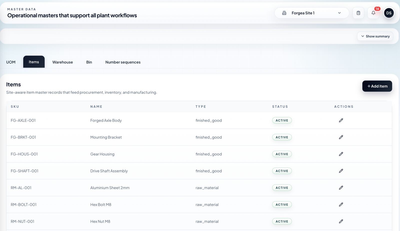Go to the Bin tab
Screen dimensions: 400x231
tap(89, 62)
